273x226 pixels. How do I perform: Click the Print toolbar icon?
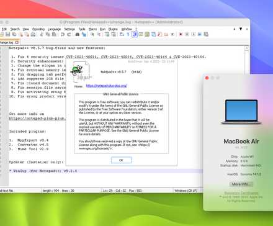point(33,34)
